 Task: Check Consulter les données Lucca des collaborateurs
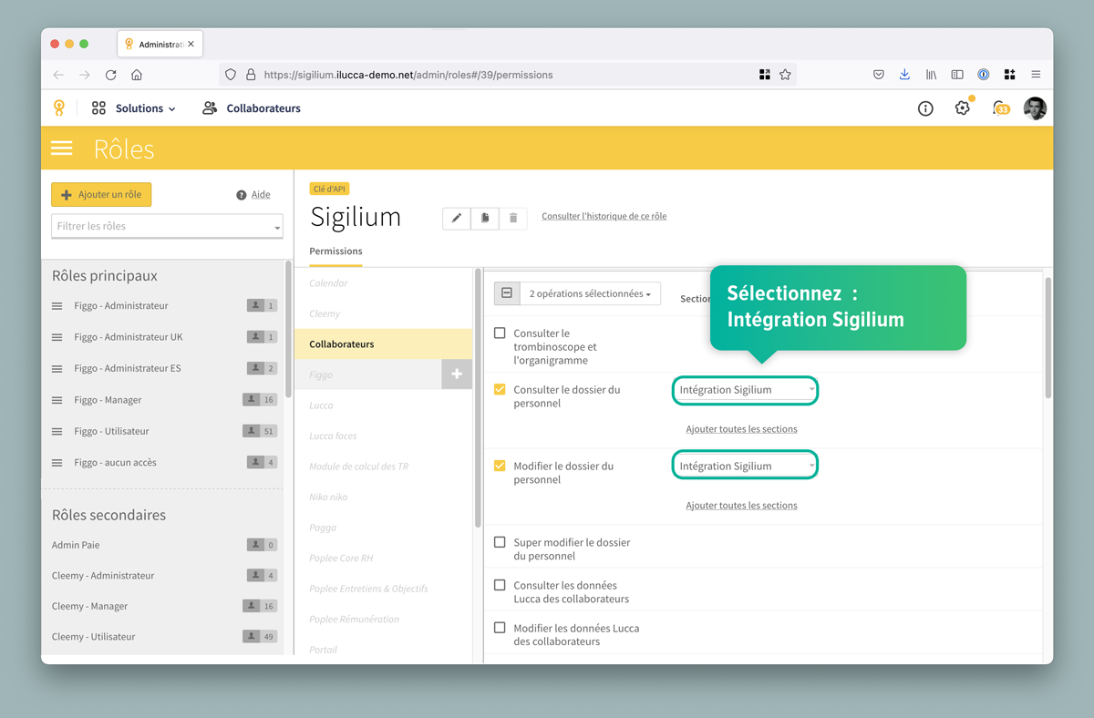coord(500,585)
